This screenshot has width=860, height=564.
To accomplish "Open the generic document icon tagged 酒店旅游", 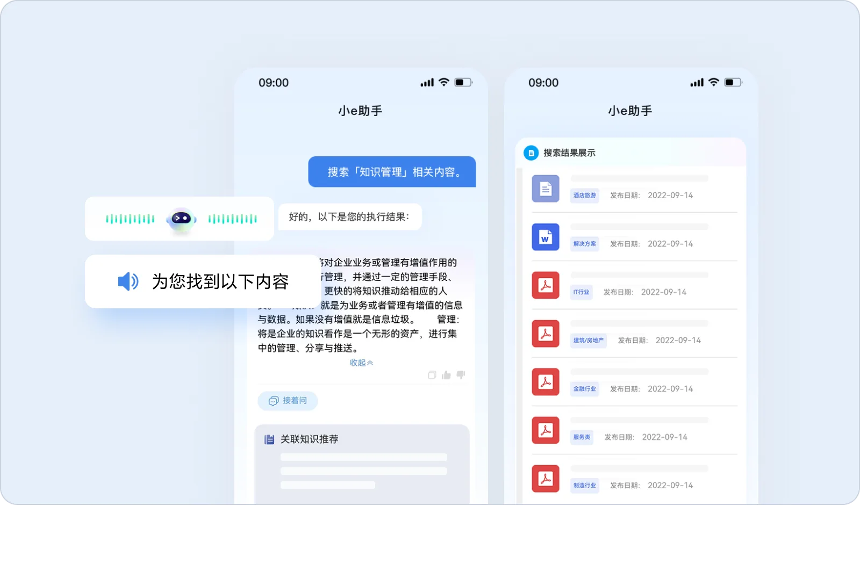I will pos(546,189).
